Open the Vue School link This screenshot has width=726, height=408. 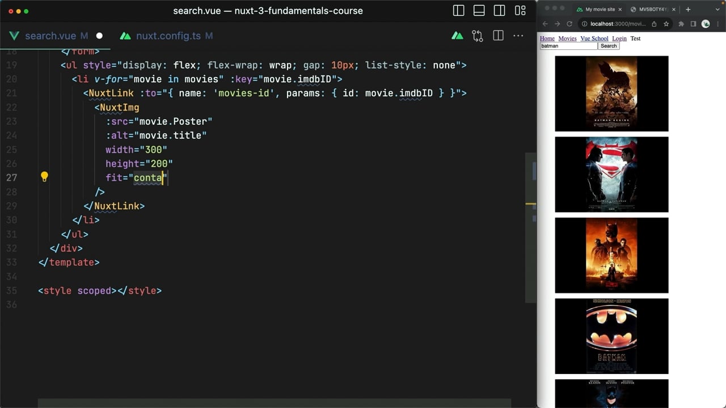[x=594, y=39]
